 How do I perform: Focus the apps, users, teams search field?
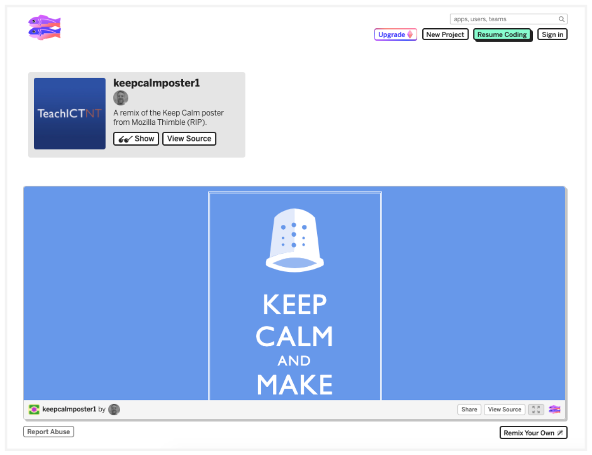[508, 19]
